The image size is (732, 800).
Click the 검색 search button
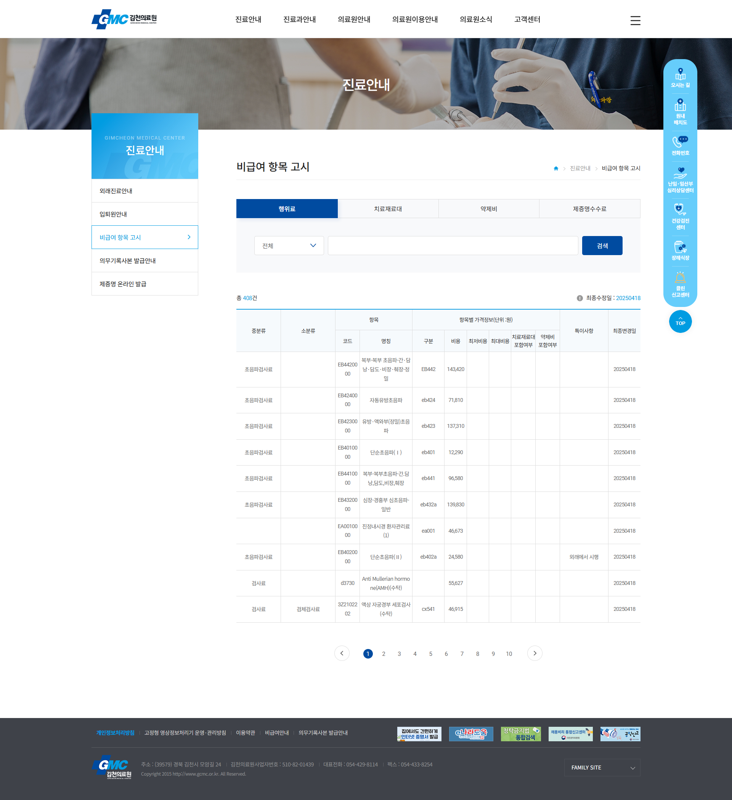(602, 246)
